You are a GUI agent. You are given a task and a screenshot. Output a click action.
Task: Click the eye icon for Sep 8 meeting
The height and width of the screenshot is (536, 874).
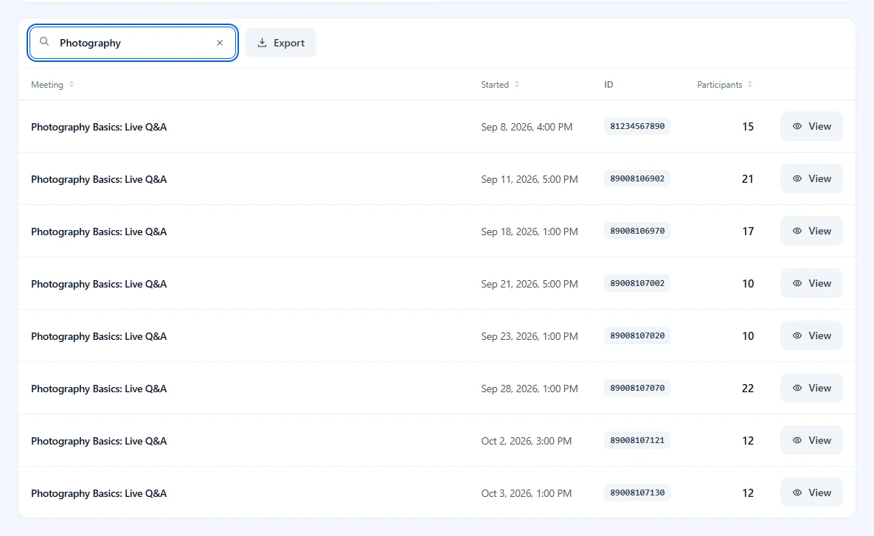click(797, 127)
